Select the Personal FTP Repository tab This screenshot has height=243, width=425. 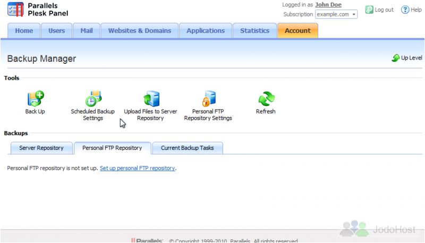tap(112, 148)
